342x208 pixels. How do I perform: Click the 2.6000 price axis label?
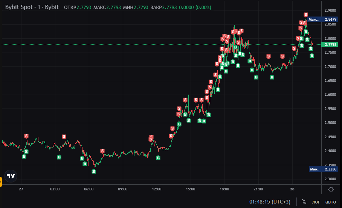coord(330,95)
